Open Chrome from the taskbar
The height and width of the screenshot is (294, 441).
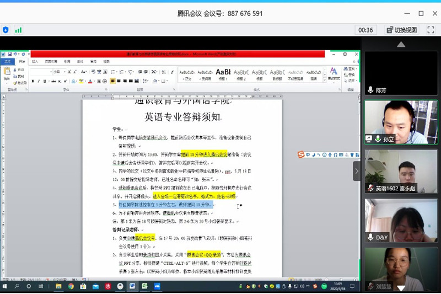(x=71, y=286)
